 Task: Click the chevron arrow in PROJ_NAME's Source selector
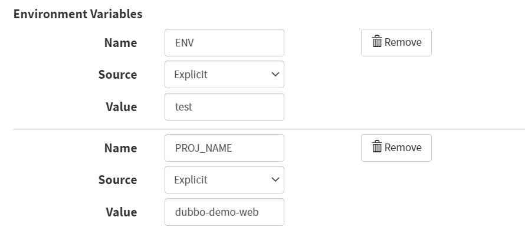(x=275, y=179)
